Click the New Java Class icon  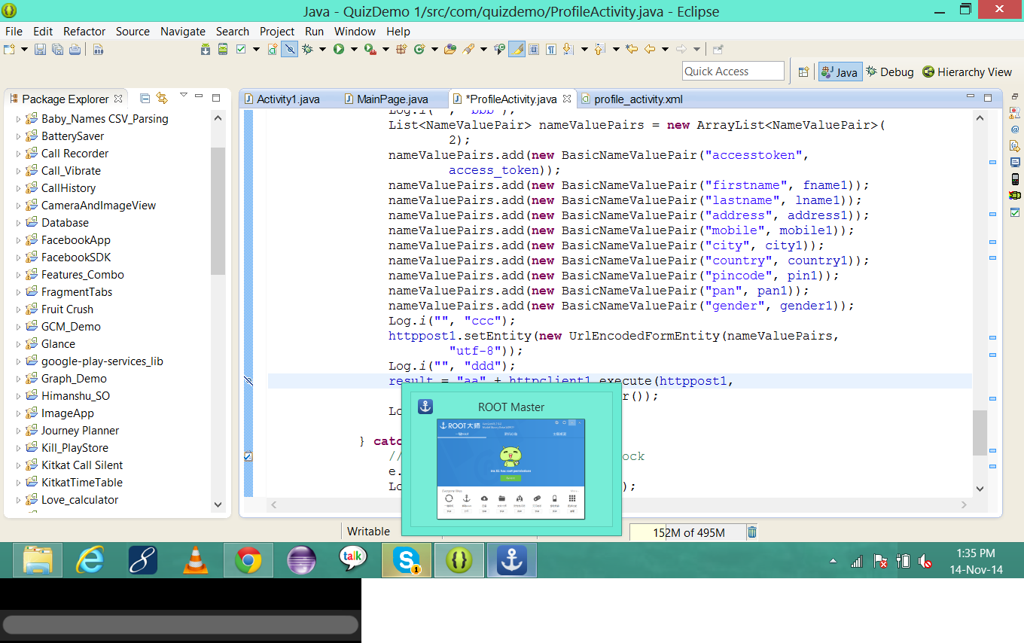coord(419,49)
